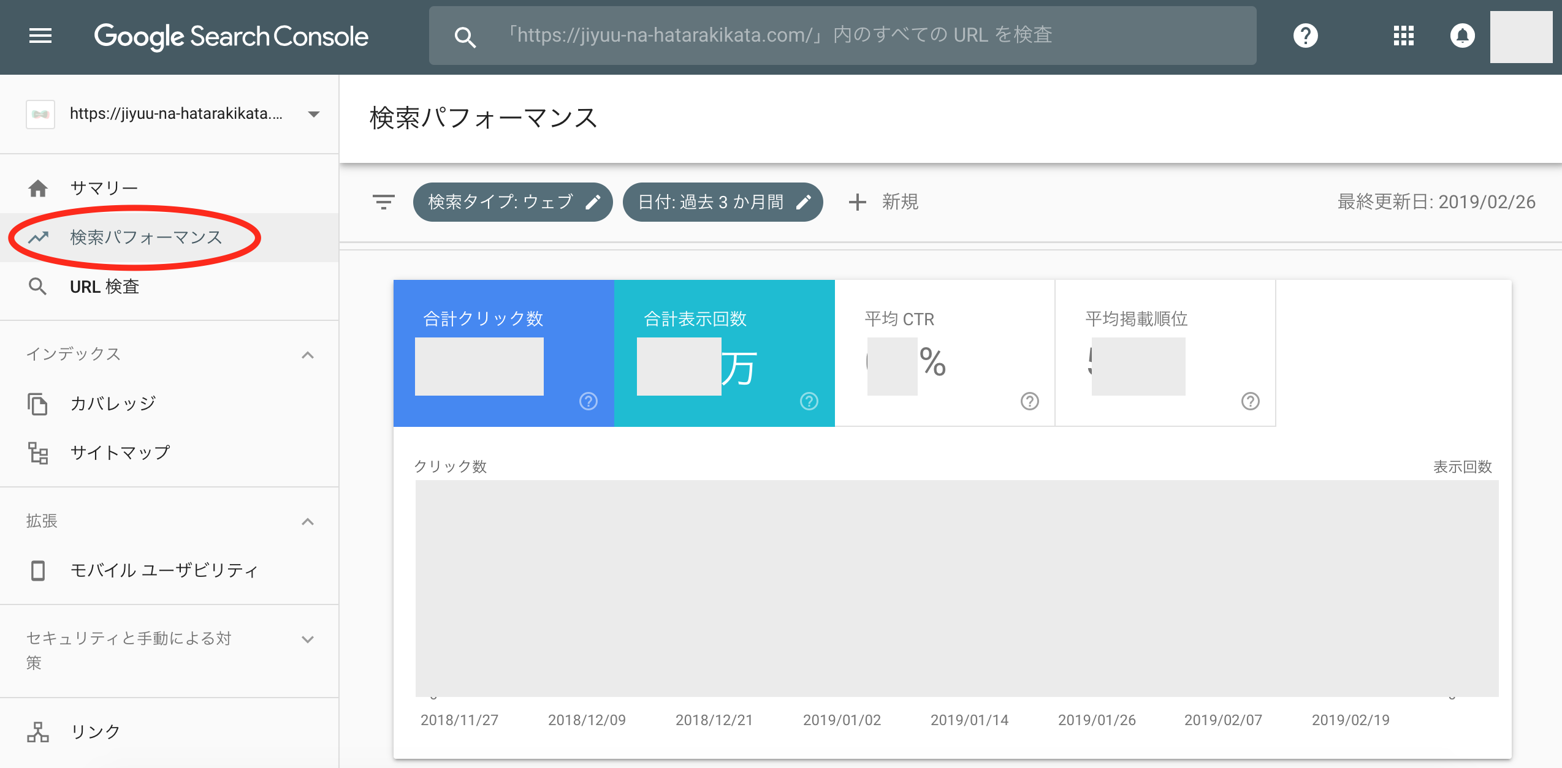Viewport: 1562px width, 768px height.
Task: Open the サイトマップ page
Action: [169, 453]
